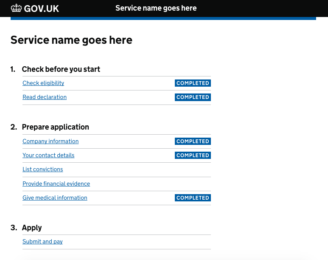Image resolution: width=328 pixels, height=260 pixels.
Task: Click COMPLETED tag beside Check eligibility
Action: 193,83
